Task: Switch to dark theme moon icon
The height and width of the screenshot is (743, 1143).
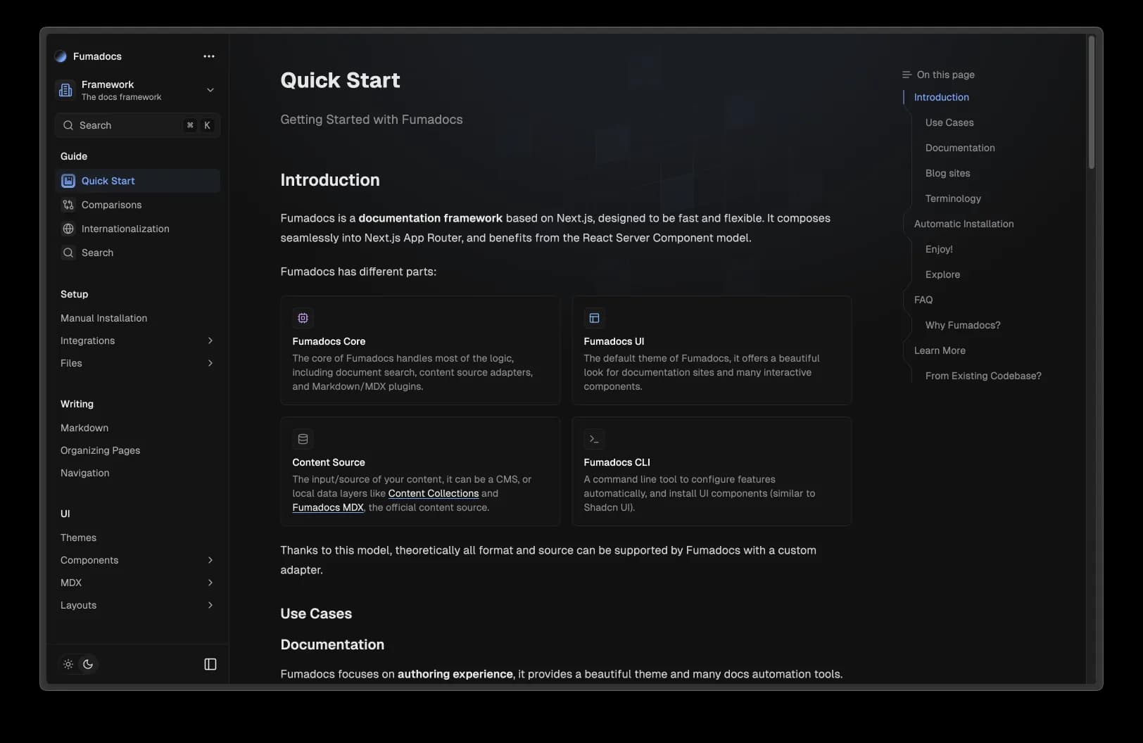Action: (88, 664)
